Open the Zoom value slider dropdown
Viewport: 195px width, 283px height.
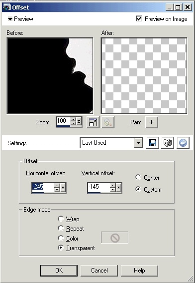click(79, 121)
